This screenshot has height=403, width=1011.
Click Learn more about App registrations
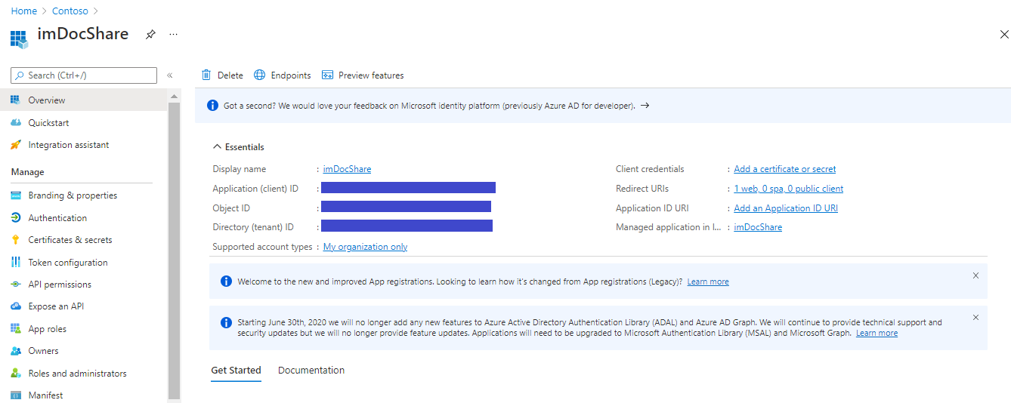coord(708,281)
